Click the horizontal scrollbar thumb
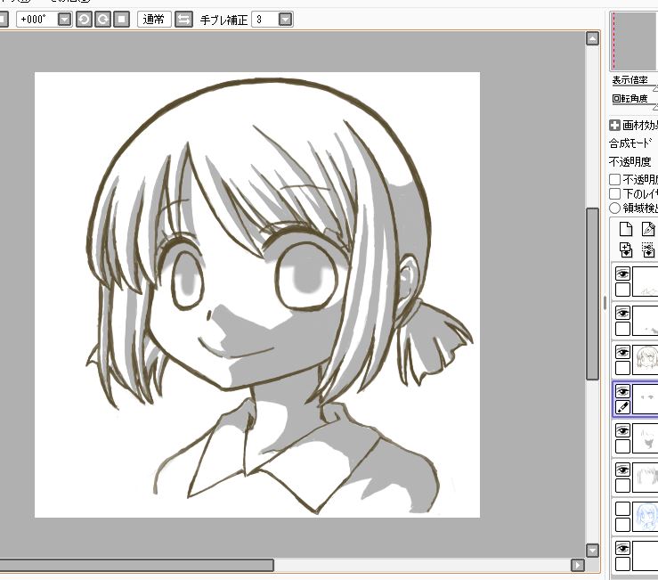Viewport: 658px width, 580px height. click(136, 566)
